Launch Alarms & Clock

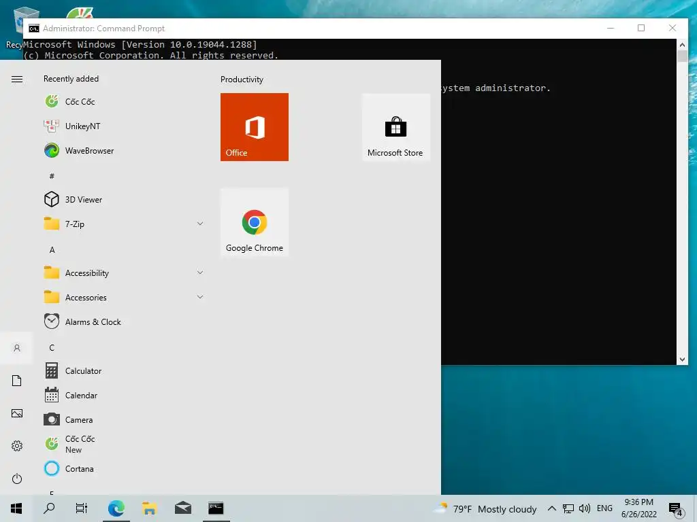pos(125,321)
